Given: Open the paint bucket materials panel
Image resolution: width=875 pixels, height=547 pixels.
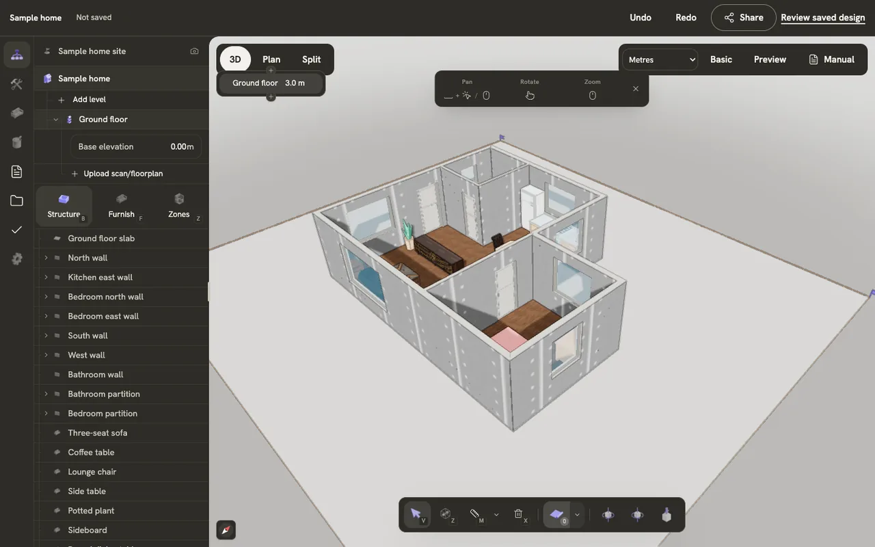Looking at the screenshot, I should tap(17, 142).
